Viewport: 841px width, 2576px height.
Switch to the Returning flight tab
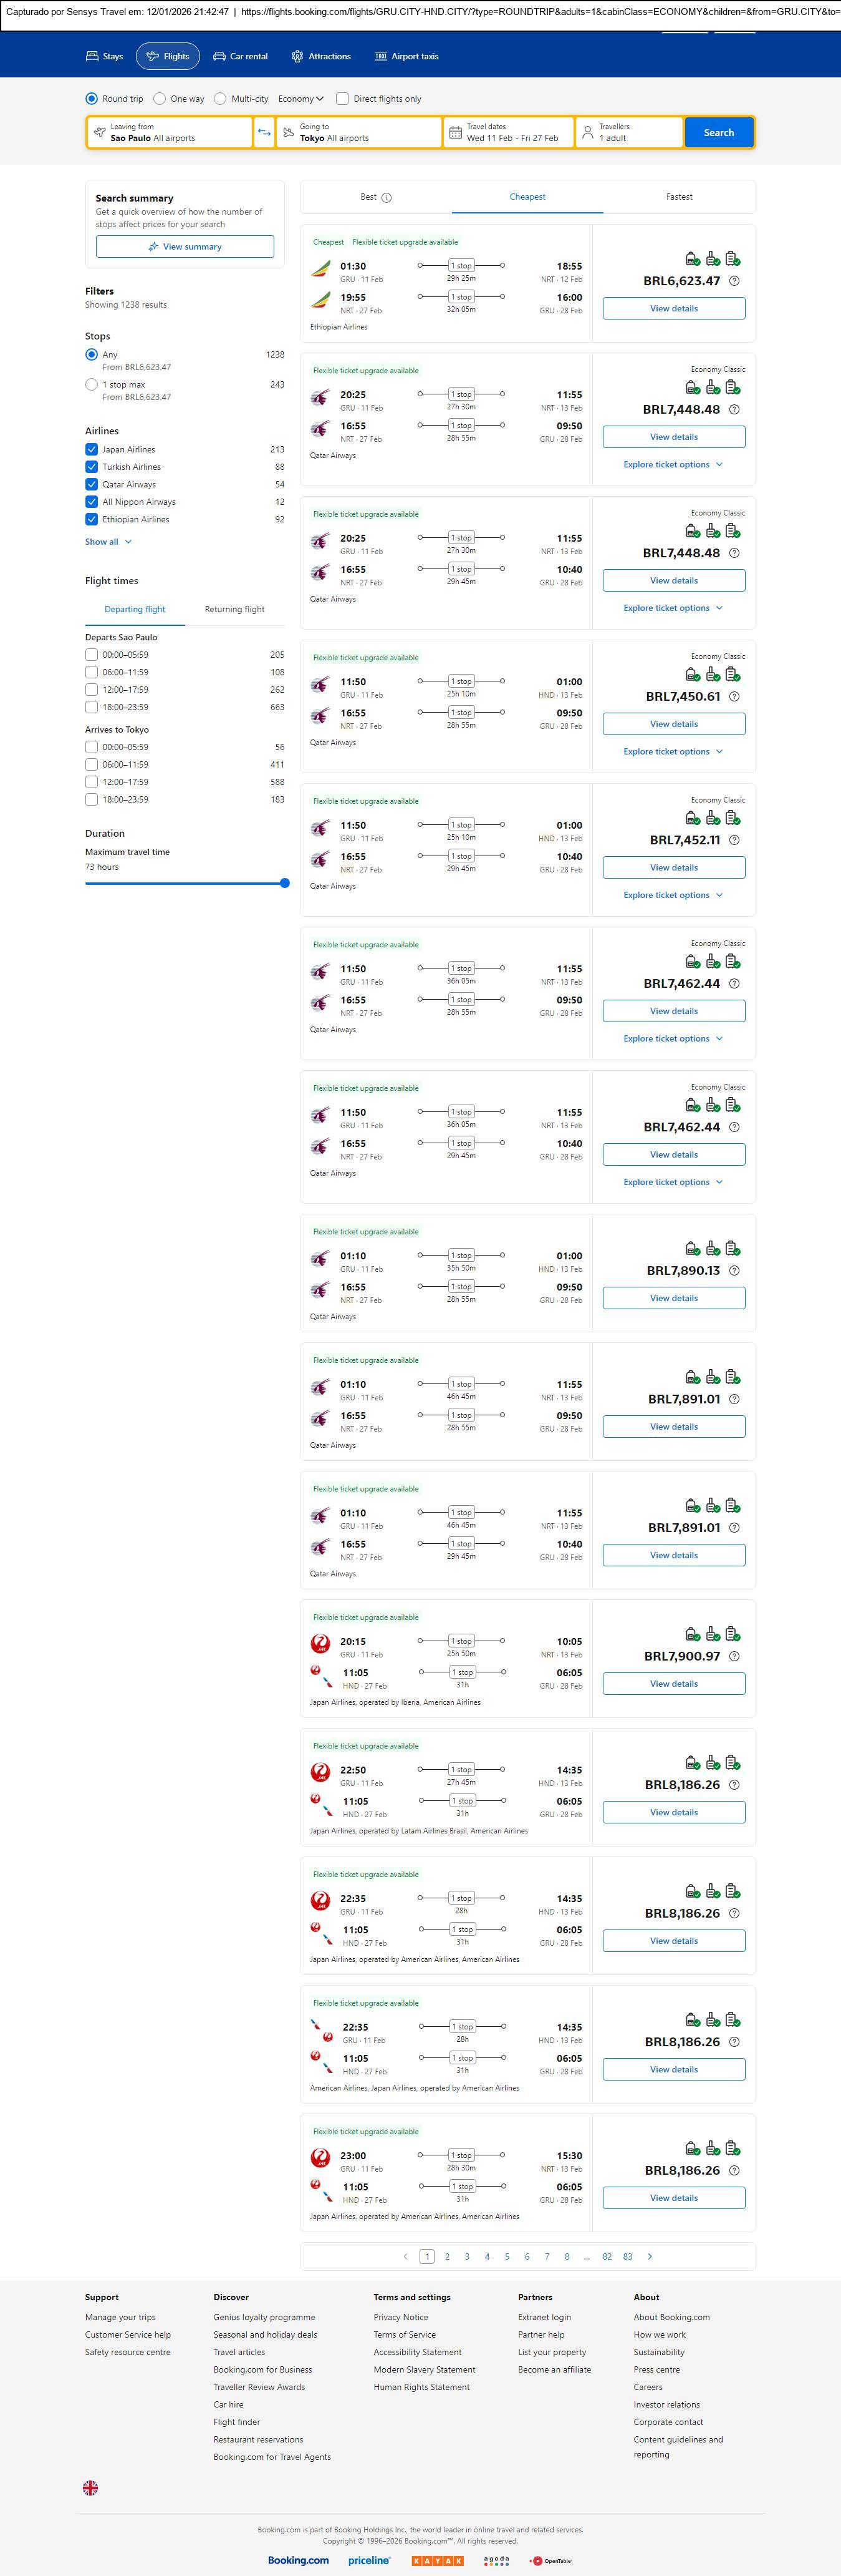tap(235, 609)
